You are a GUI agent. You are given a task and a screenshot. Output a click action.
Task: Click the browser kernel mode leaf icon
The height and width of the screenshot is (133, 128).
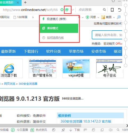[x=67, y=10]
